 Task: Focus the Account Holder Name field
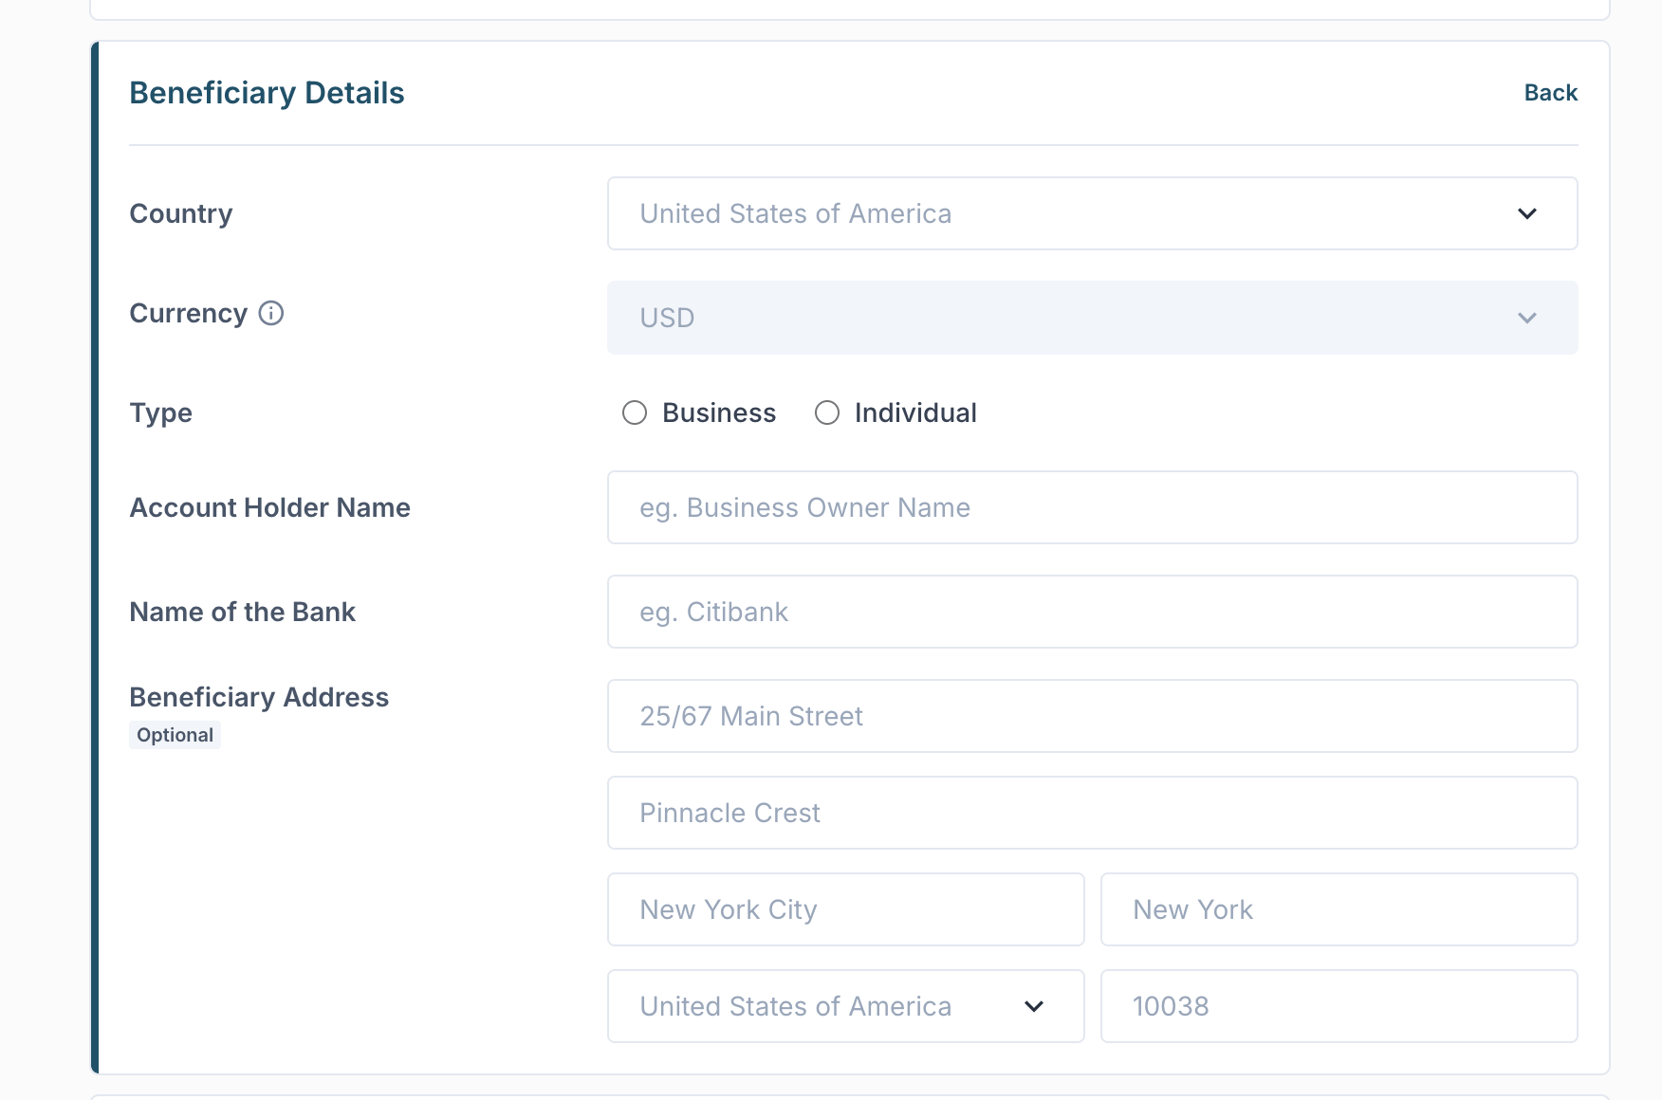click(x=1093, y=507)
